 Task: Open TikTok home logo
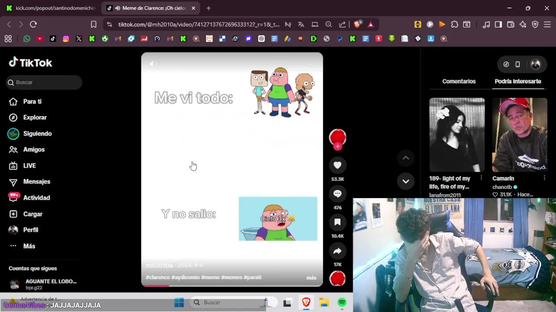30,63
